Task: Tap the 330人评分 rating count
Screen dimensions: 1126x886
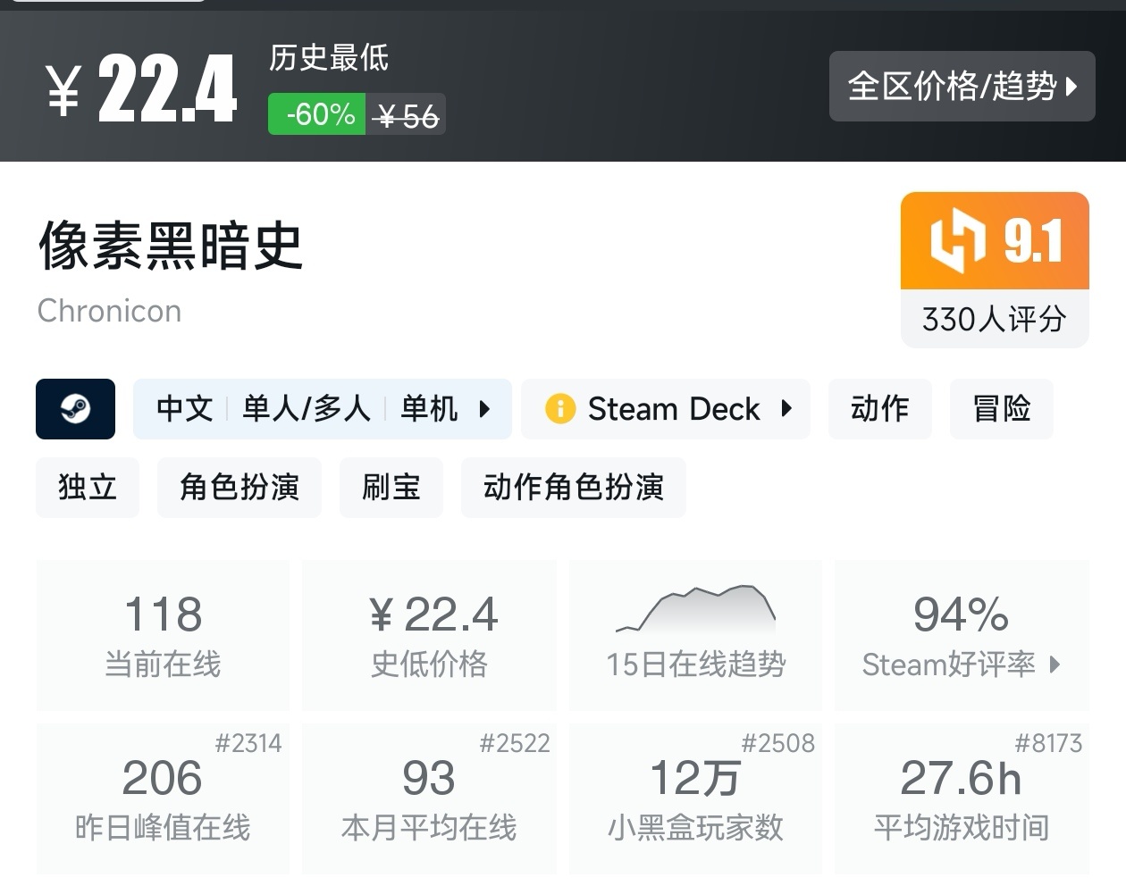Action: [994, 319]
